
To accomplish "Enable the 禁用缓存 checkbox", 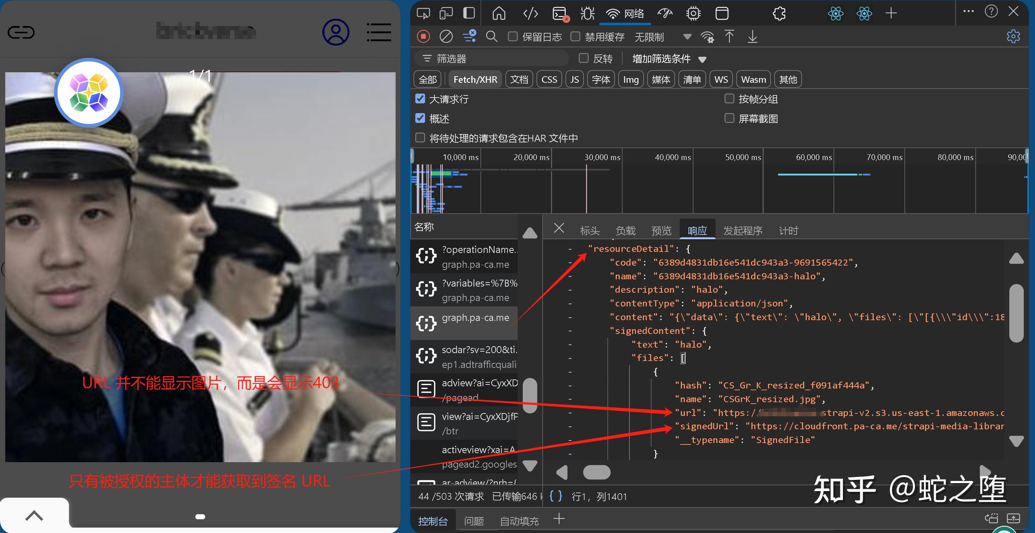I will click(575, 36).
